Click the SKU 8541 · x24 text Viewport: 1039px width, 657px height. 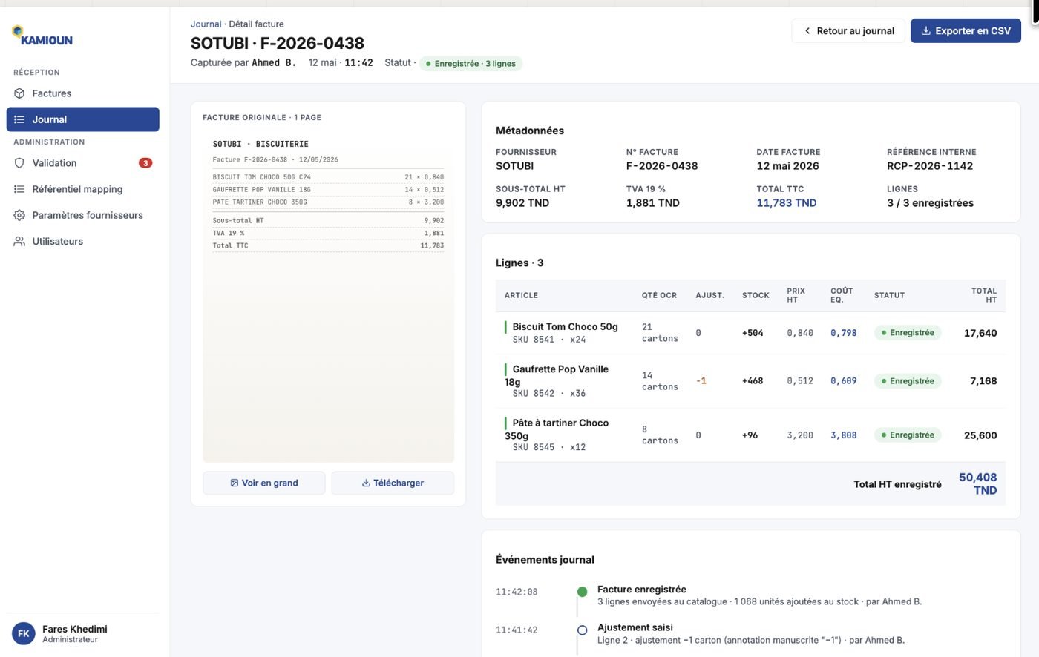point(549,340)
